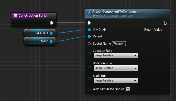Select the Construction Script node title

pos(33,16)
